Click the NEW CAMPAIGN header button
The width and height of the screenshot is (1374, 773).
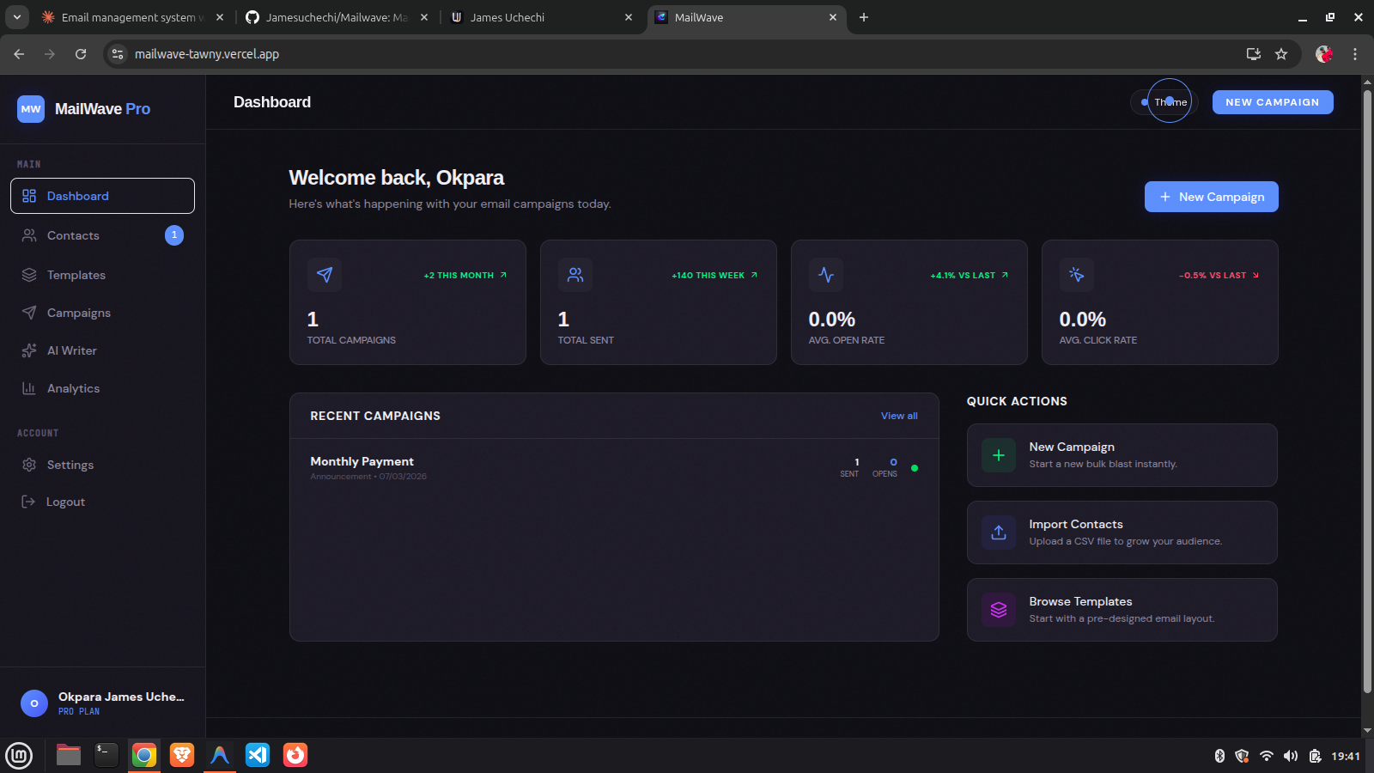[1273, 101]
